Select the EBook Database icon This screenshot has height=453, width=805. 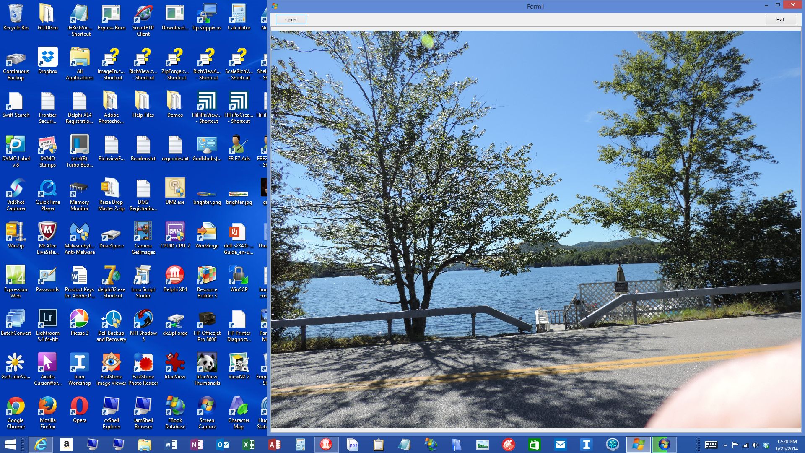tap(175, 413)
